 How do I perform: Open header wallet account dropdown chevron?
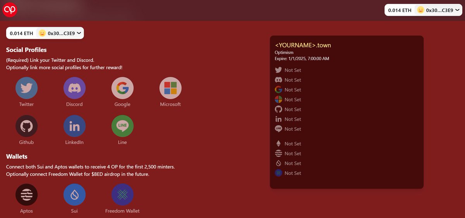tap(457, 10)
